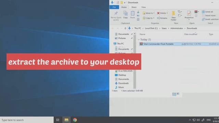Click the Delete button
The width and height of the screenshot is (219, 123).
tap(161, 13)
